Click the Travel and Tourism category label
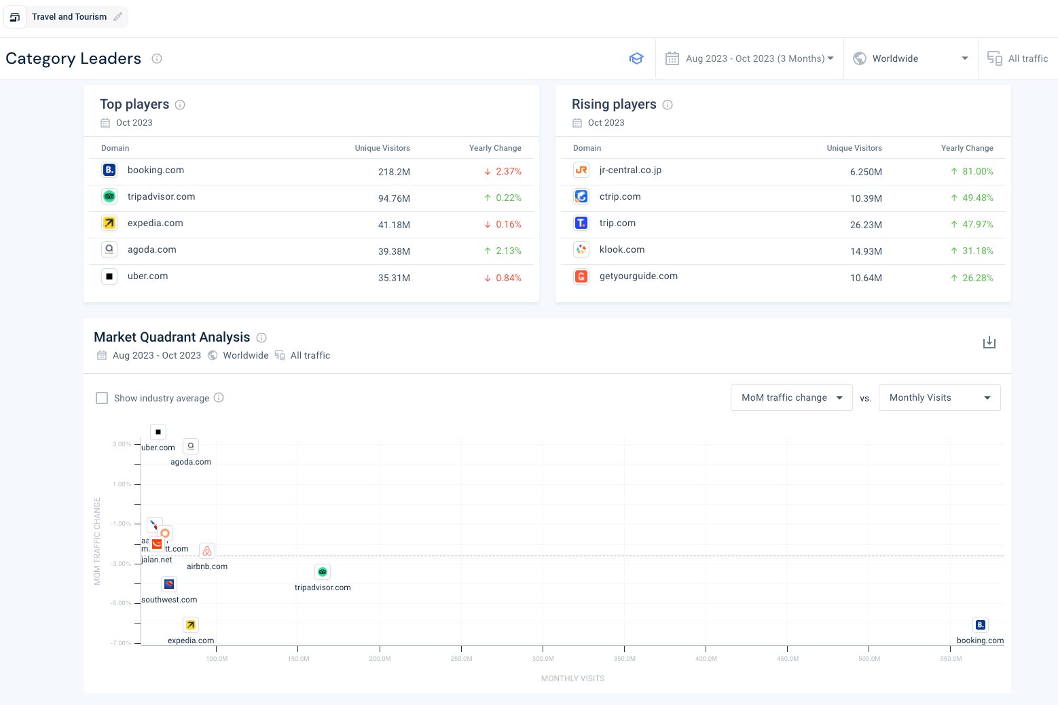This screenshot has height=705, width=1058. 69,17
